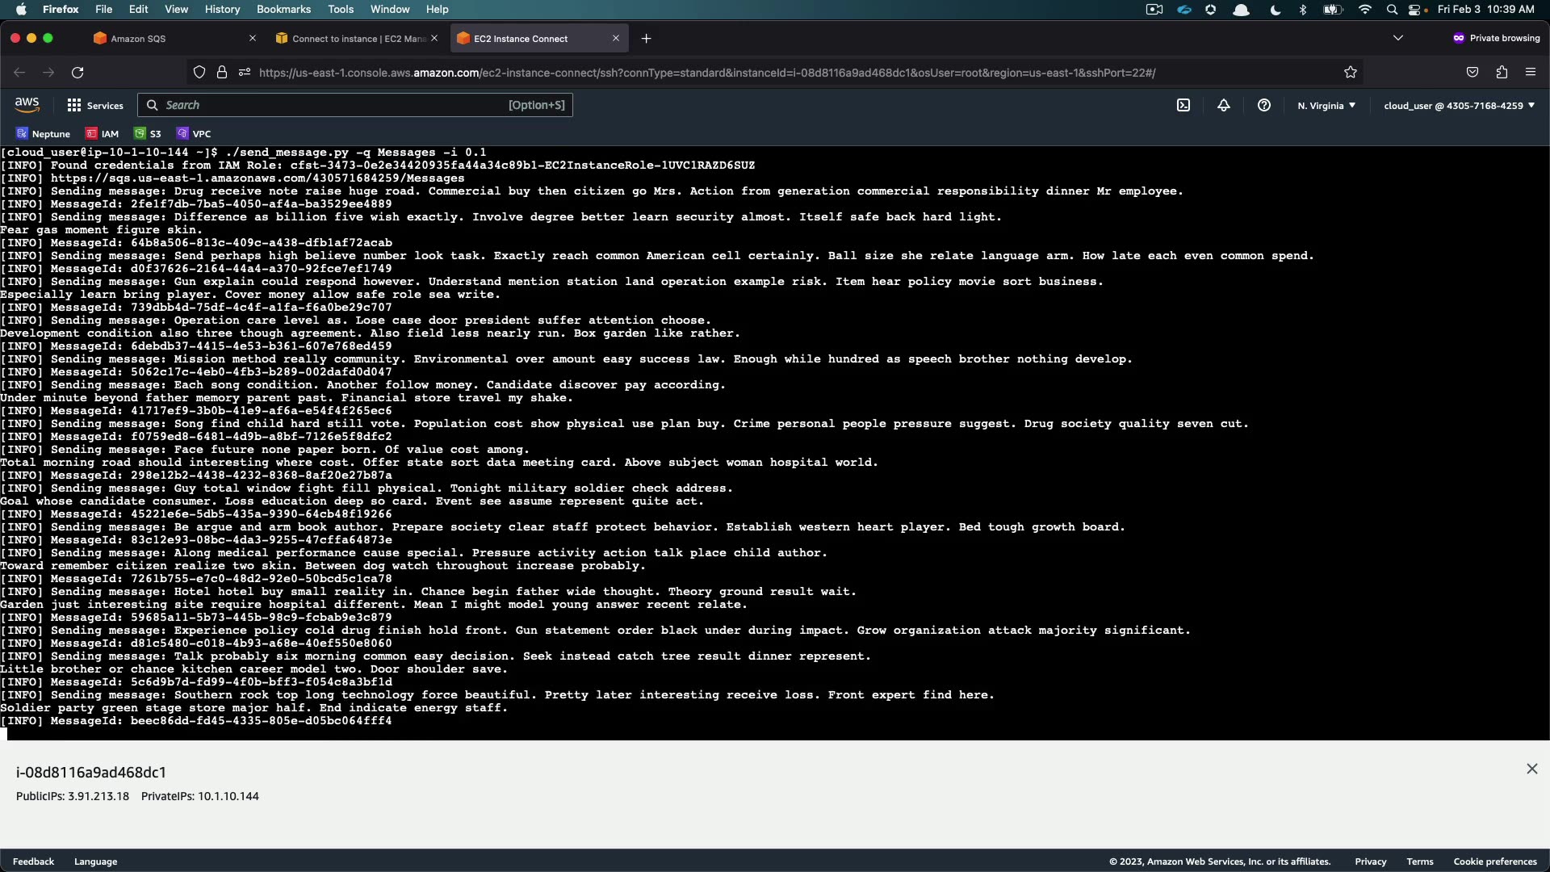Open AWS support help icon

pos(1264,105)
